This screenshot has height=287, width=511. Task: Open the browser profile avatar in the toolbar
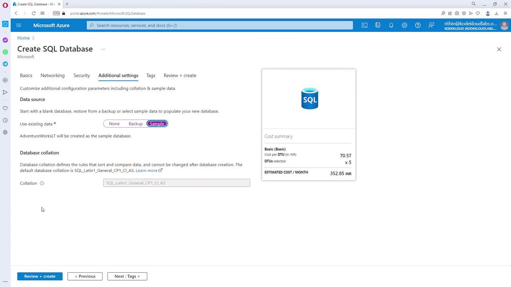coord(488,13)
